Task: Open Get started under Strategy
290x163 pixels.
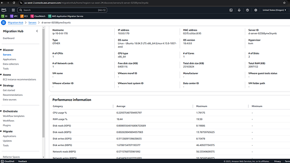Action: (9, 90)
